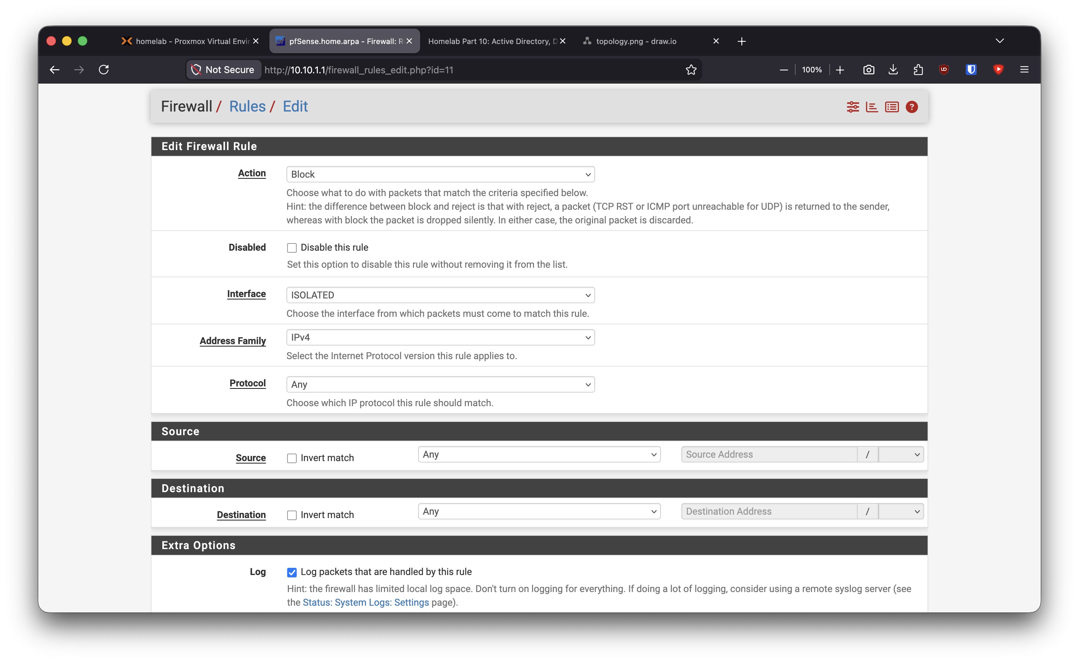Take a screenshot with the camera icon
This screenshot has width=1079, height=663.
[869, 70]
